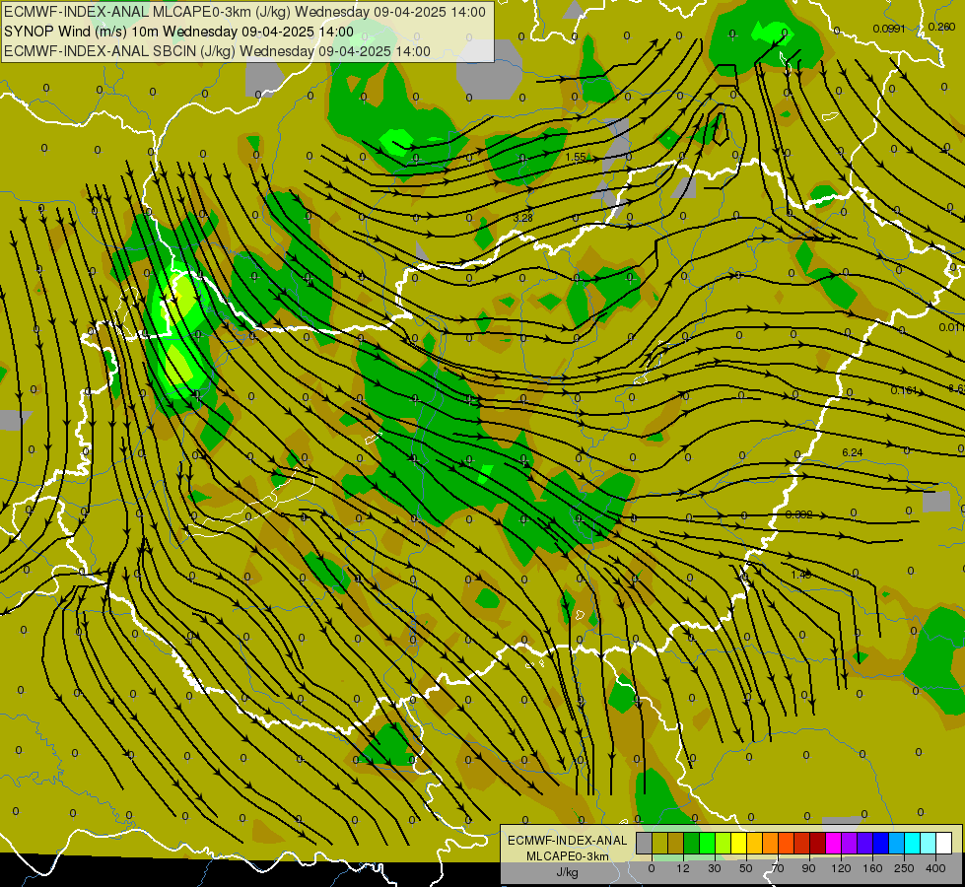Pick the magenta legend swatch

[833, 843]
